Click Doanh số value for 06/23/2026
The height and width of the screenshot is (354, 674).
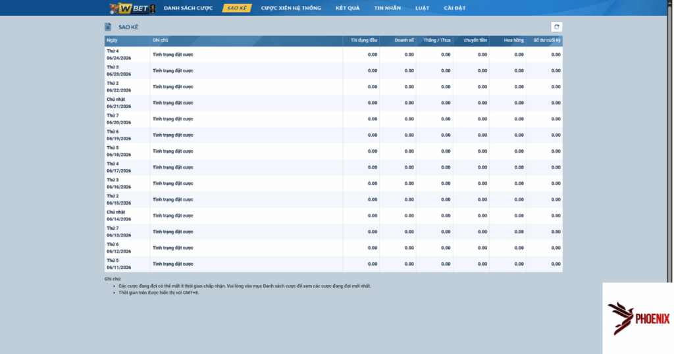click(x=409, y=71)
